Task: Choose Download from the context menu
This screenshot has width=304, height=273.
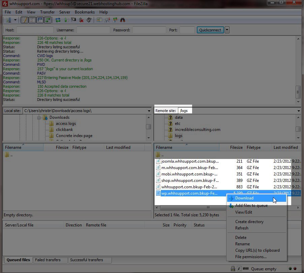Action: point(244,198)
